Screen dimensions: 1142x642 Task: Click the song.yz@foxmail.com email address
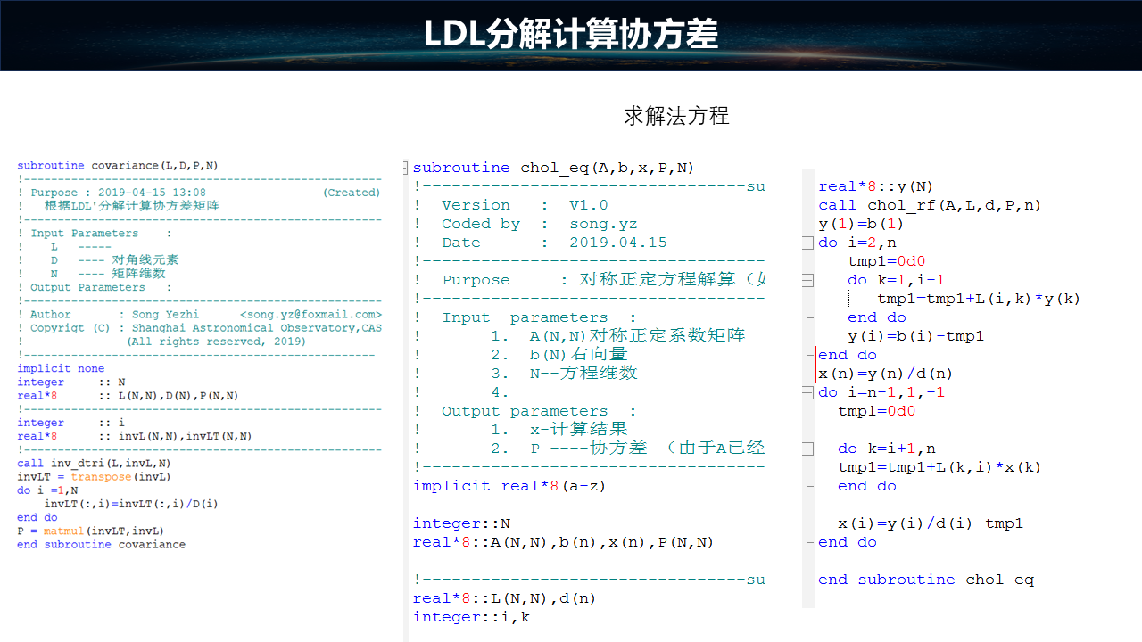click(x=310, y=315)
